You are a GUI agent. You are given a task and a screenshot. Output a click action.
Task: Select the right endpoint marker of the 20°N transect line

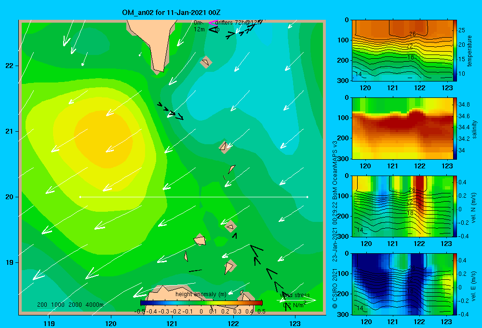308,197
